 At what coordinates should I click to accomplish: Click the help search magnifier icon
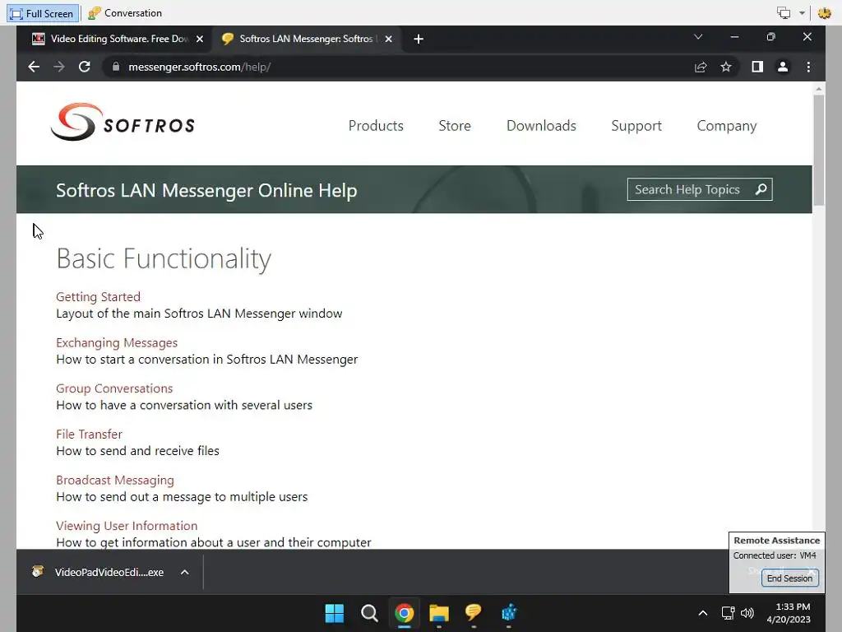pyautogui.click(x=761, y=189)
